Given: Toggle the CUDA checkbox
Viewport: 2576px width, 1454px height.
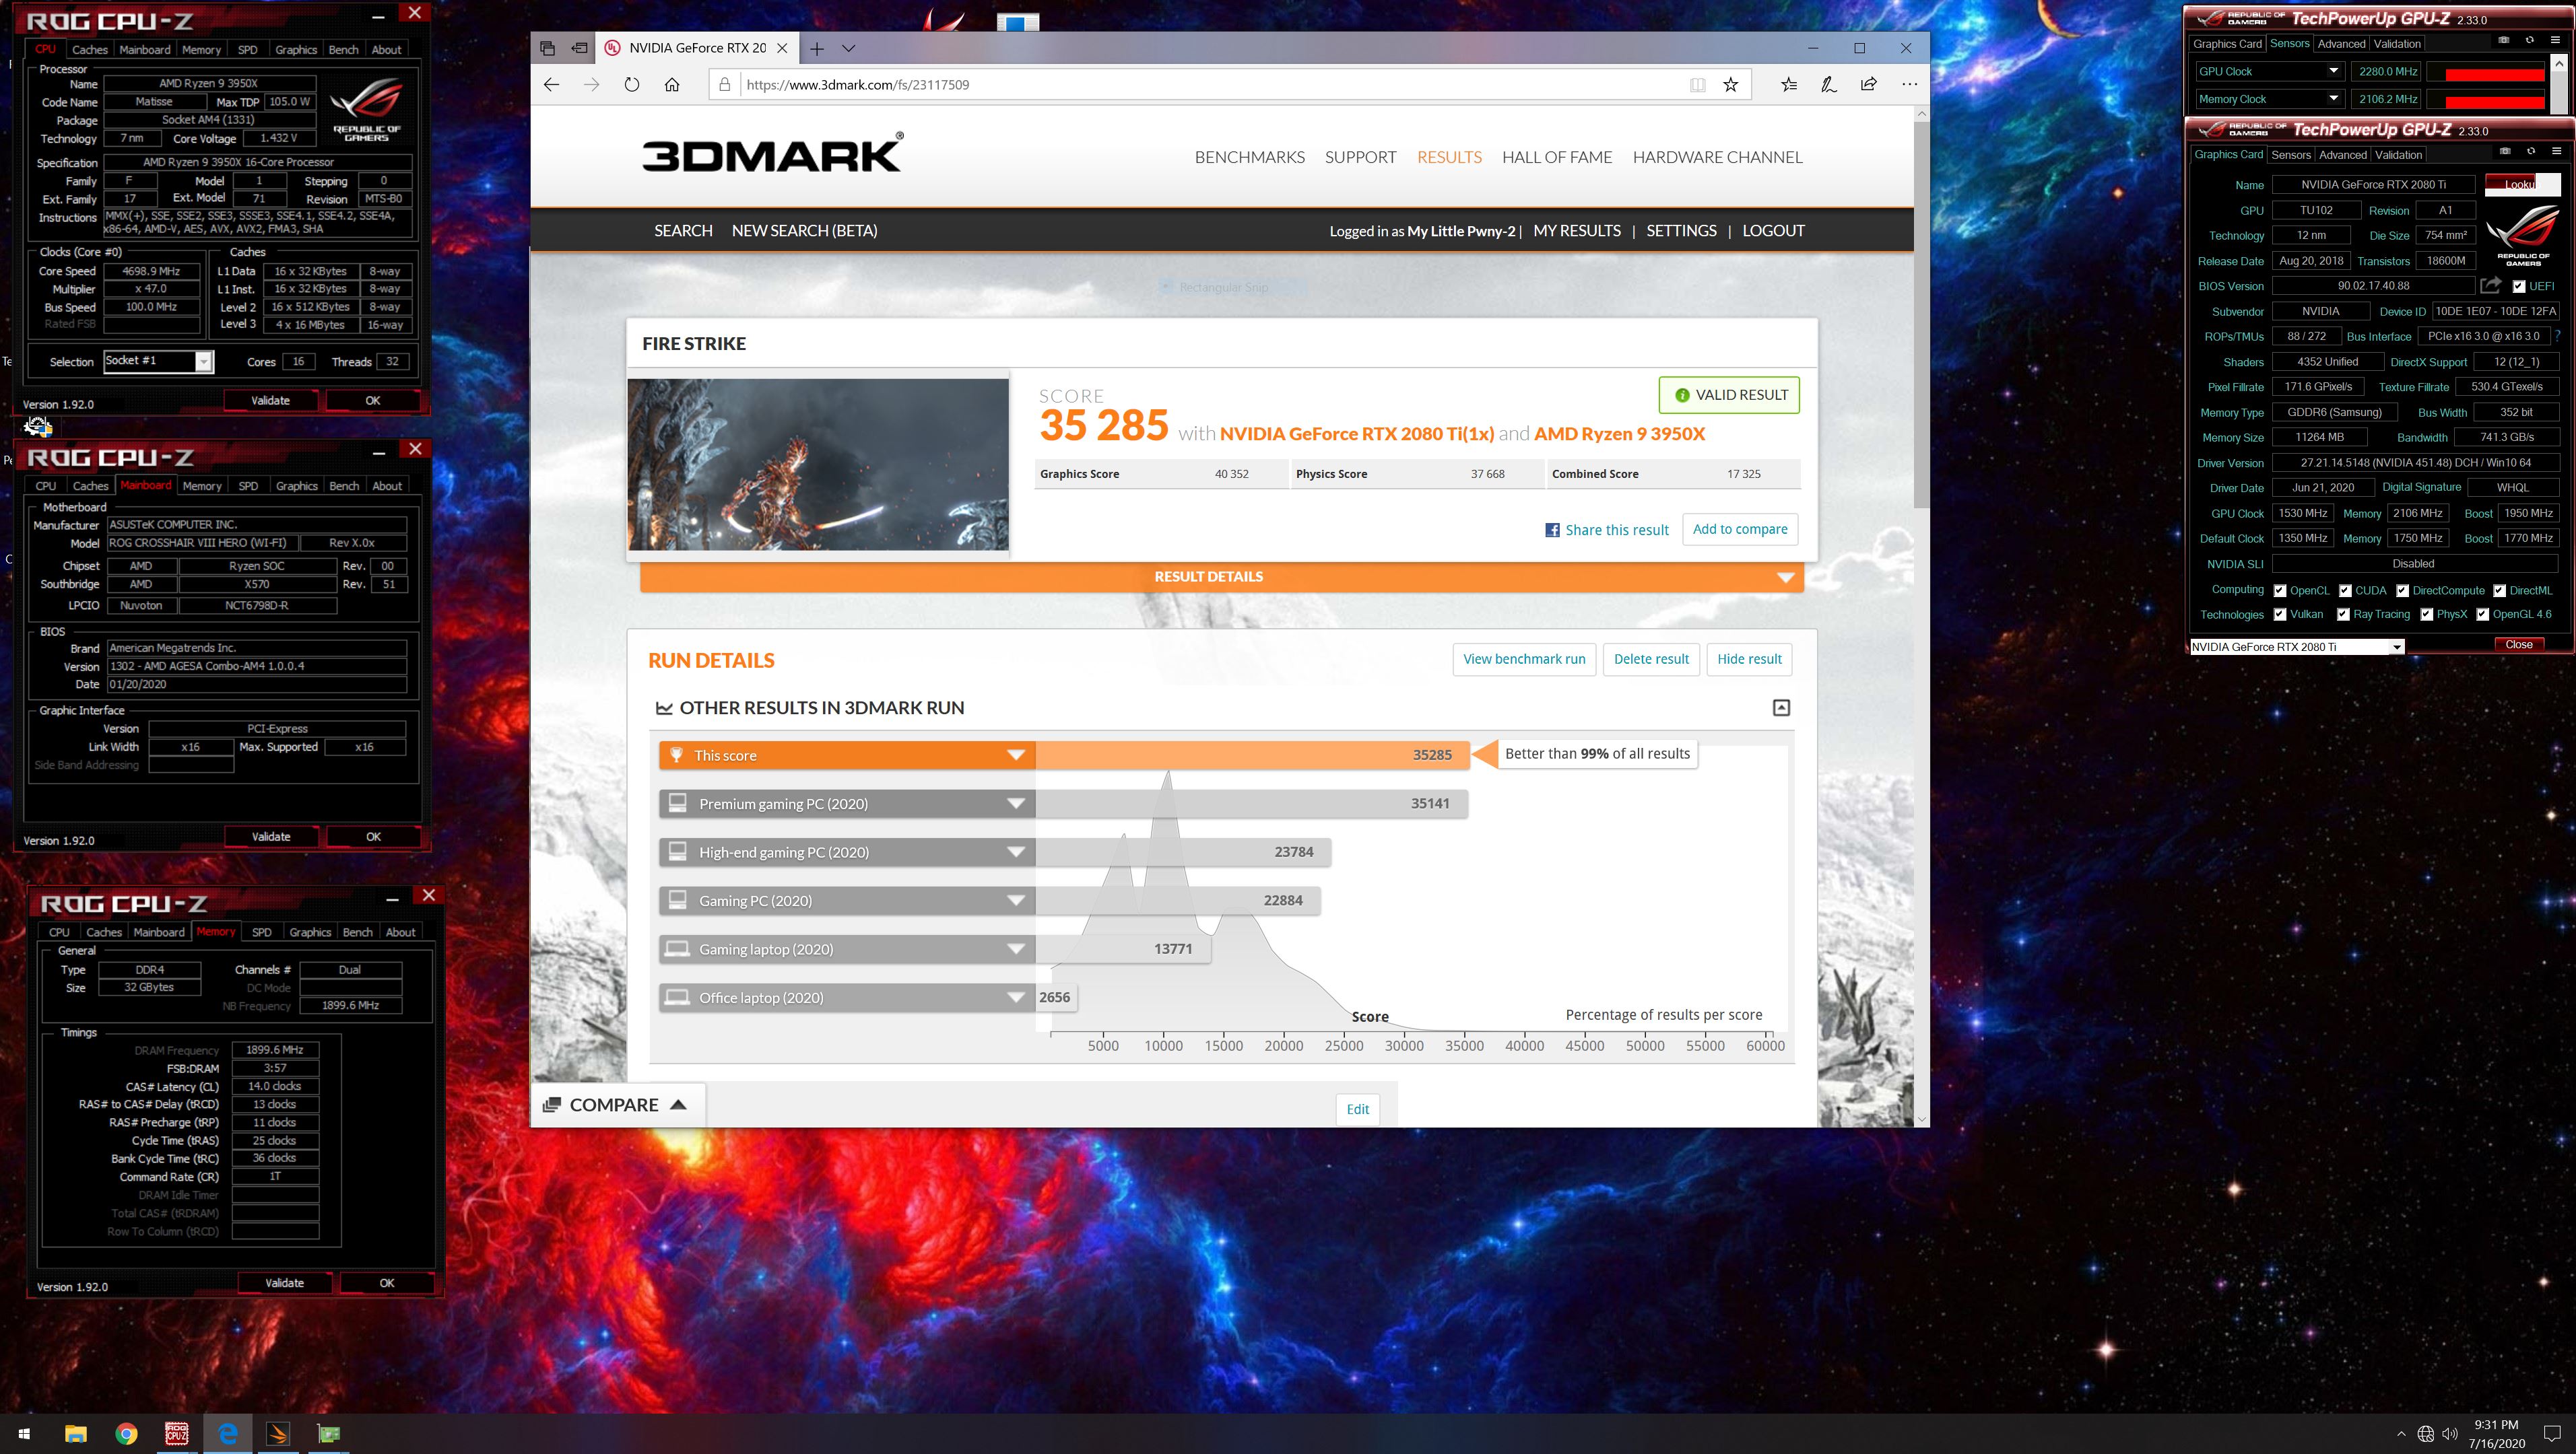Looking at the screenshot, I should pos(2345,590).
